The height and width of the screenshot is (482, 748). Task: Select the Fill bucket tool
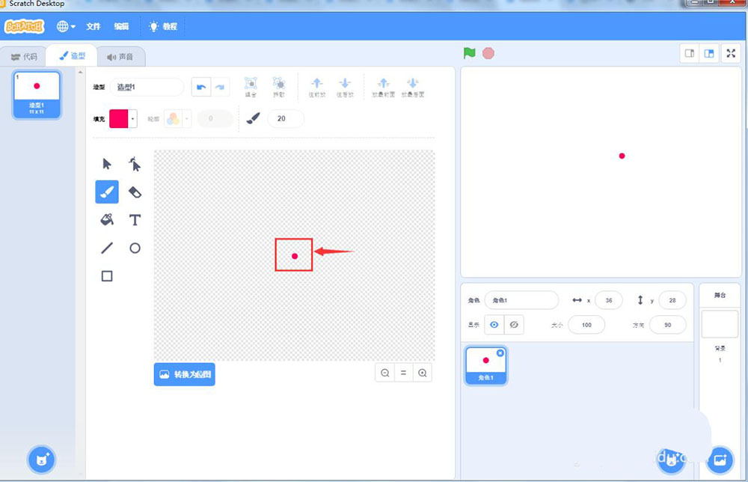[x=107, y=219]
